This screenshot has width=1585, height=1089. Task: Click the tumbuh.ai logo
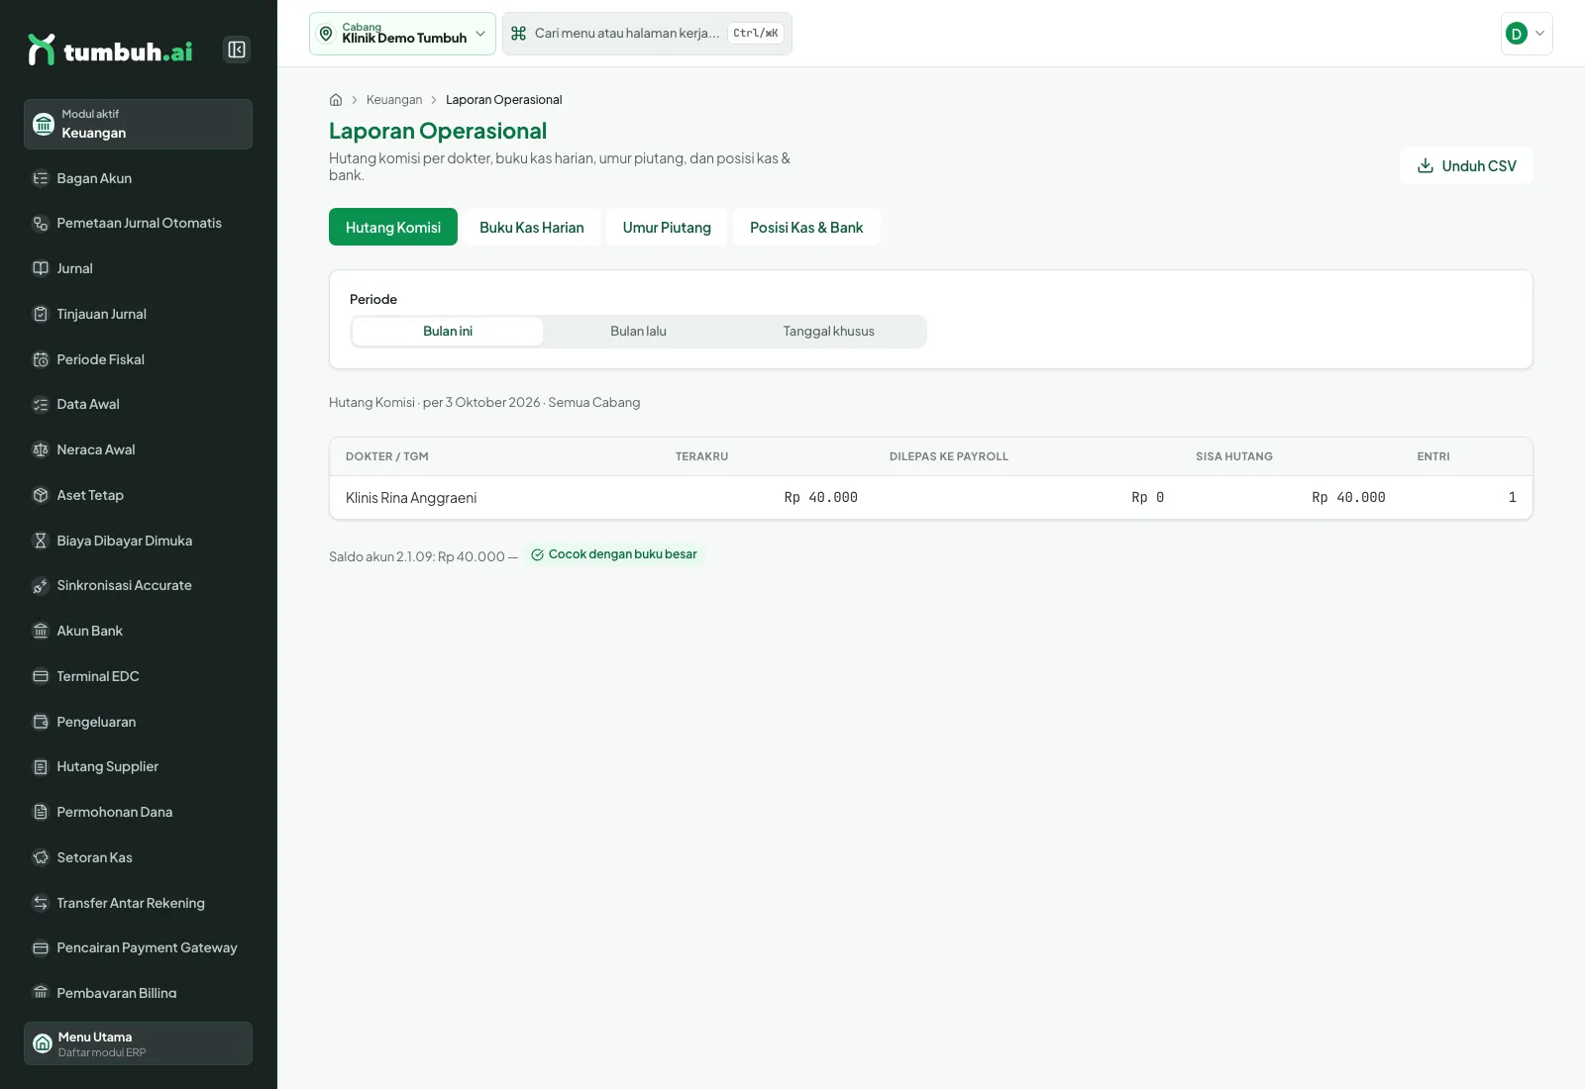[110, 50]
